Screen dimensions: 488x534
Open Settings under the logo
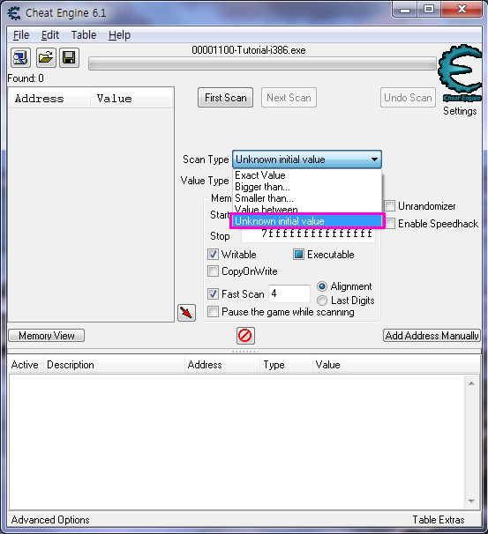click(460, 111)
